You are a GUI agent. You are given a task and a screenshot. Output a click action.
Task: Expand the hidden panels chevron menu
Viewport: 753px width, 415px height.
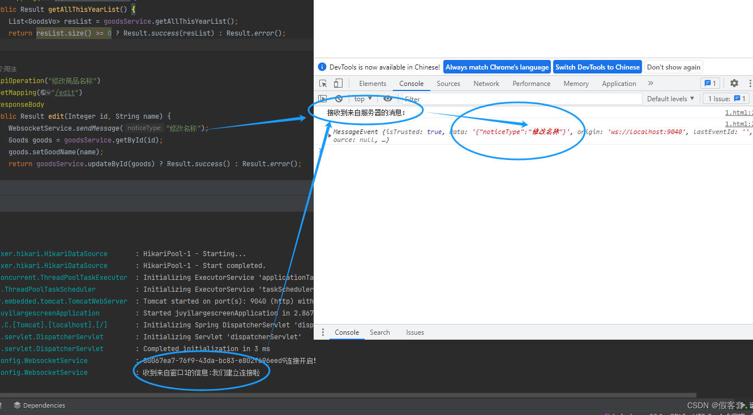tap(650, 83)
